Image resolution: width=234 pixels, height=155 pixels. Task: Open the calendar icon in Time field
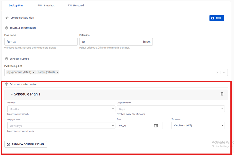156,125
